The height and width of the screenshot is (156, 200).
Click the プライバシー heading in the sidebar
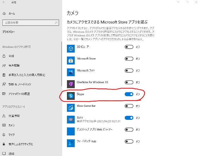click(x=9, y=32)
